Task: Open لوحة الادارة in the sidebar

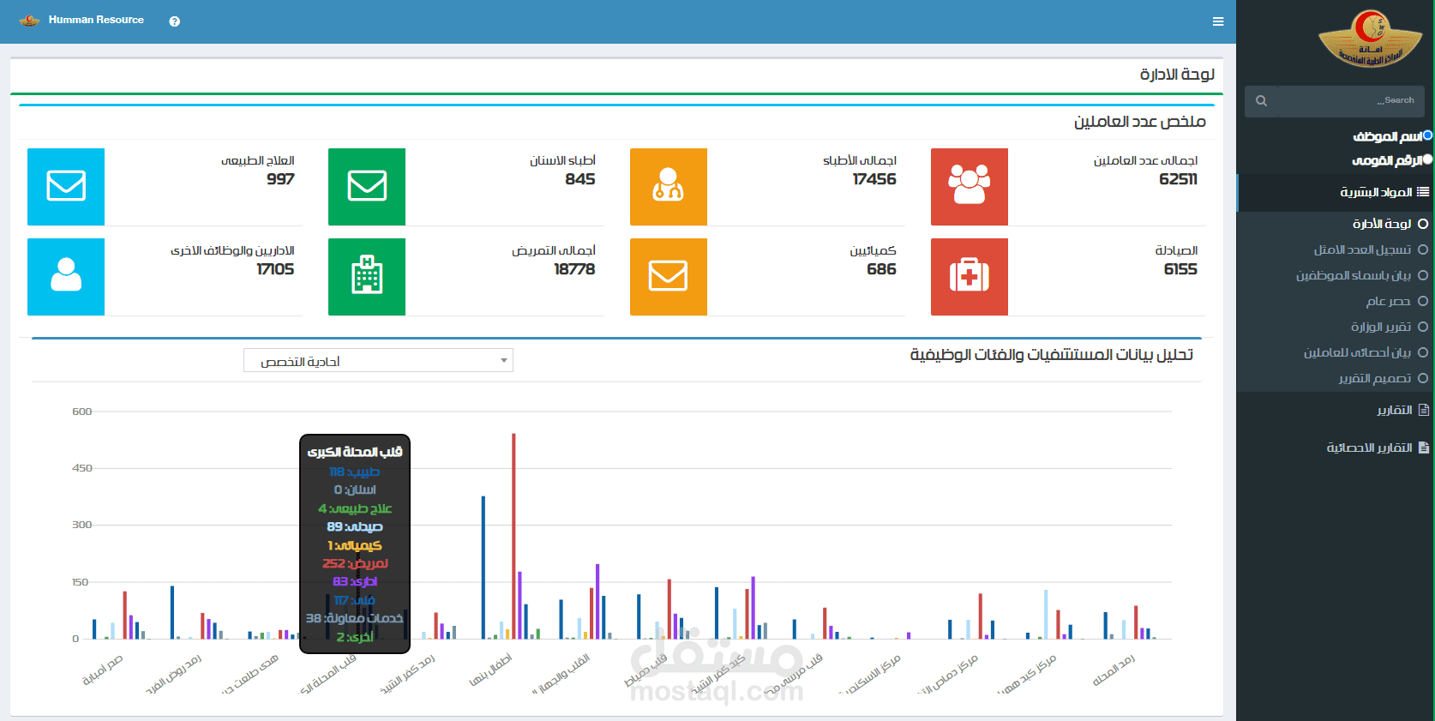Action: click(x=1381, y=224)
